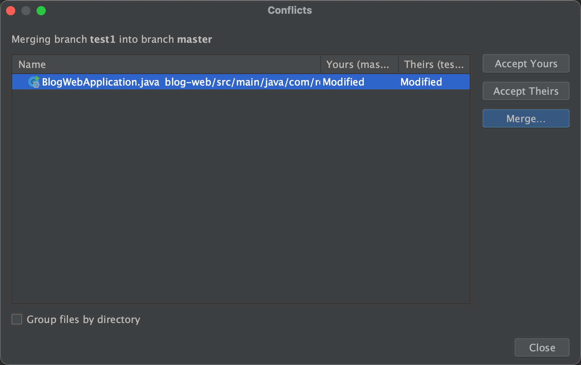The width and height of the screenshot is (581, 365).
Task: Click the Merging branch test1 message text
Action: pos(112,39)
